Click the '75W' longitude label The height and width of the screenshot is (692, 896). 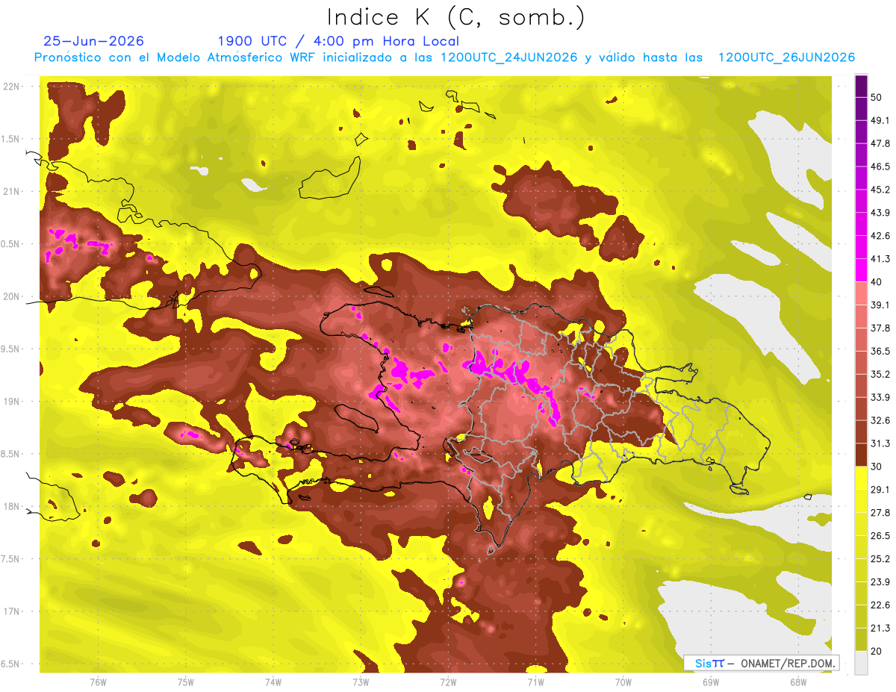(186, 682)
